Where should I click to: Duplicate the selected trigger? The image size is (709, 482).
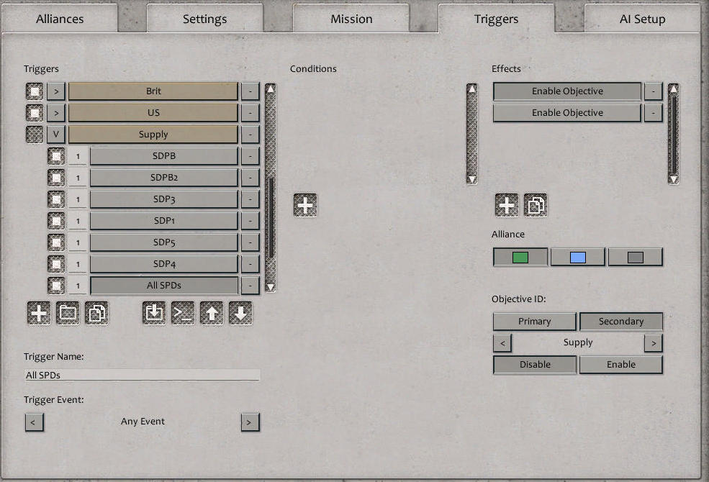[x=96, y=313]
